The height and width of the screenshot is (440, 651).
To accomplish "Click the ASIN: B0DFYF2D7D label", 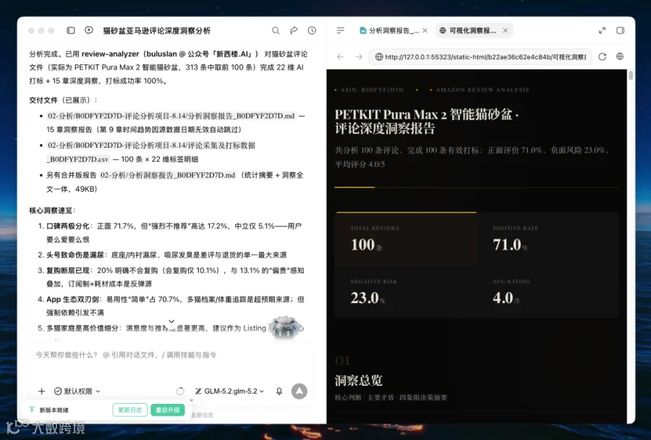I will click(372, 90).
